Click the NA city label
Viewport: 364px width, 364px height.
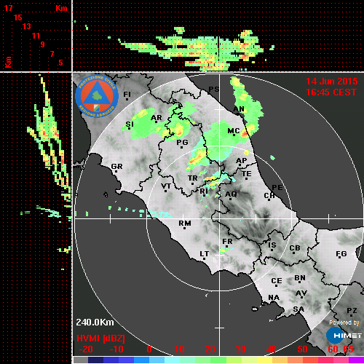[274, 298]
